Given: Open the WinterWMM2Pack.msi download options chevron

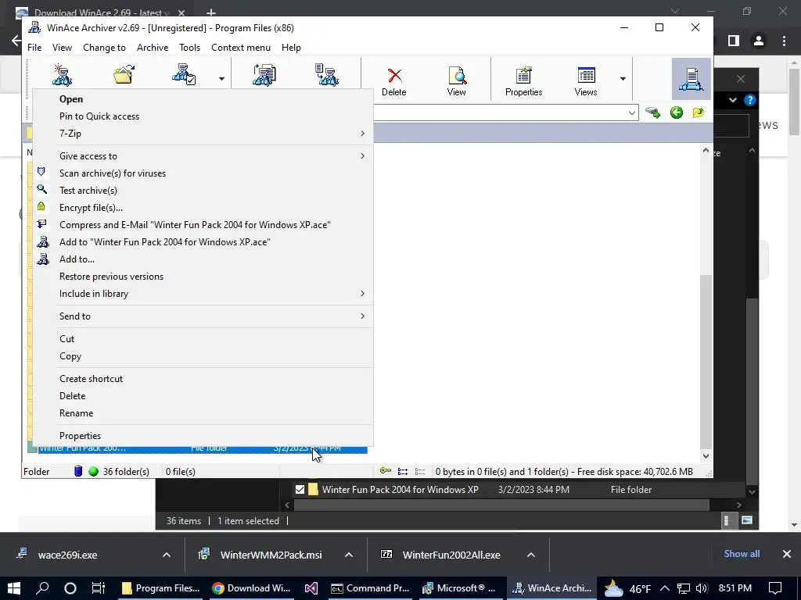Looking at the screenshot, I should [x=349, y=555].
